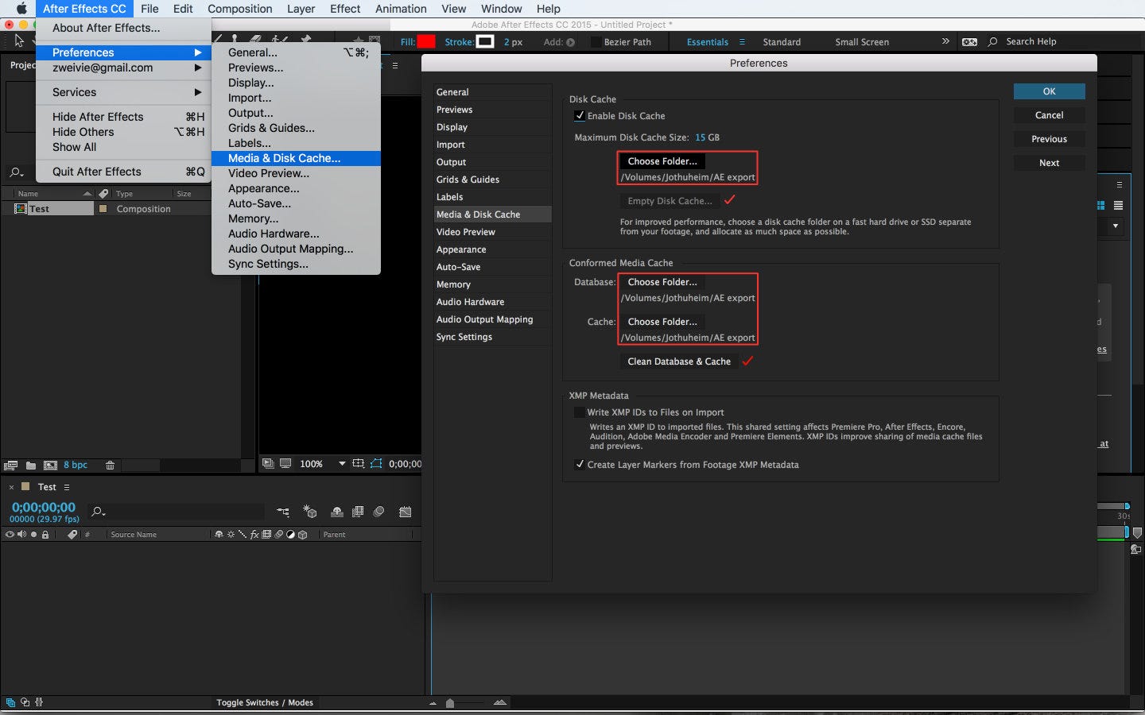Open the Graph Editor icon in timeline
Viewport: 1145px width, 715px height.
[406, 512]
